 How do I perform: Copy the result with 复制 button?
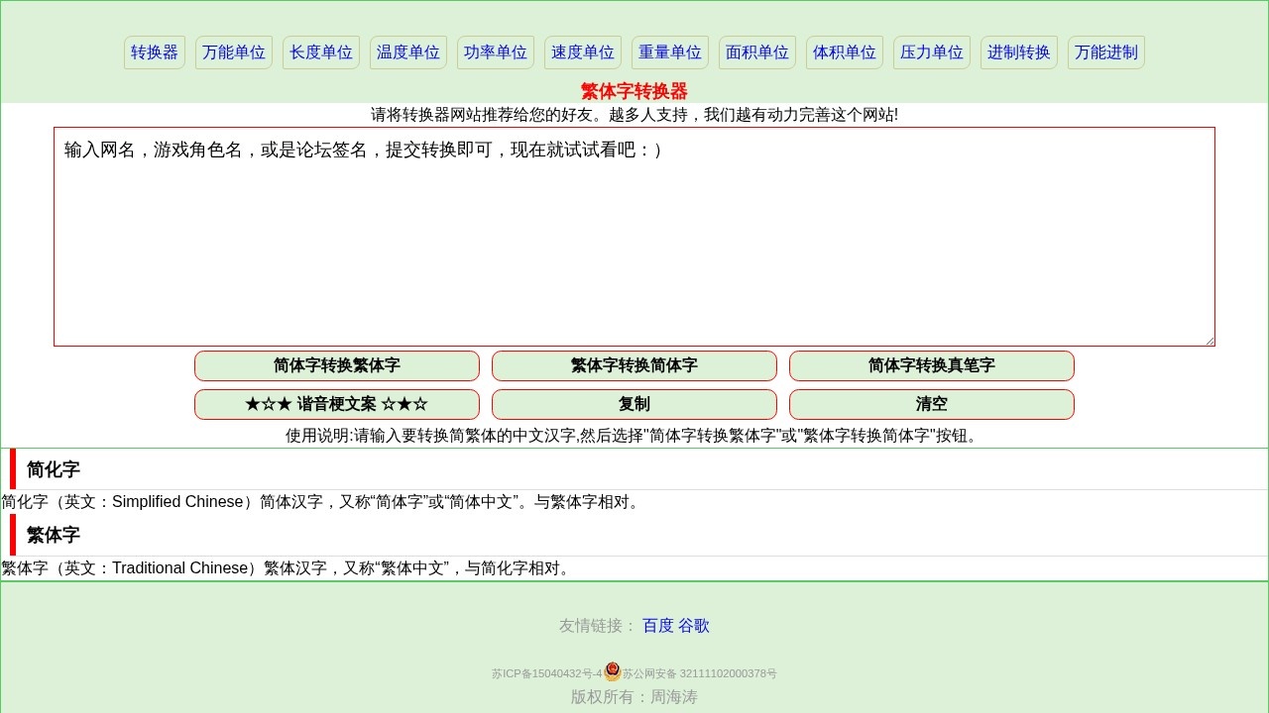(x=634, y=404)
